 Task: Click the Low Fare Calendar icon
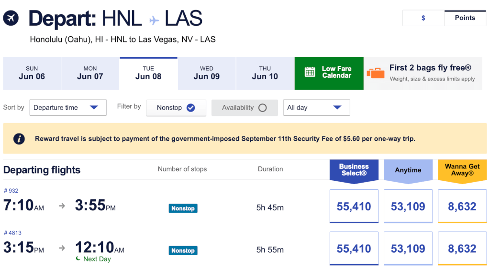click(x=310, y=72)
